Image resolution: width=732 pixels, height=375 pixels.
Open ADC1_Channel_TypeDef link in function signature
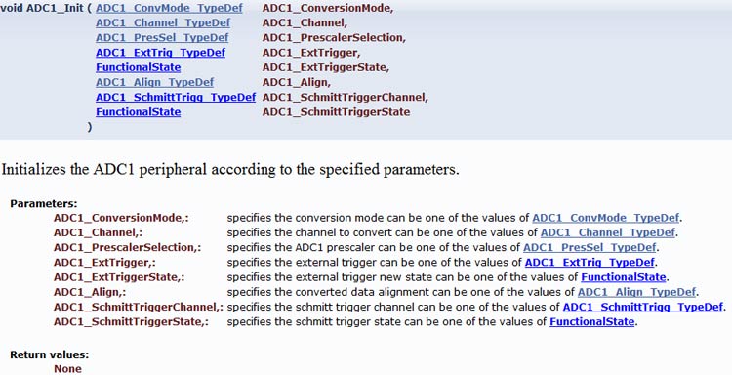tap(163, 22)
